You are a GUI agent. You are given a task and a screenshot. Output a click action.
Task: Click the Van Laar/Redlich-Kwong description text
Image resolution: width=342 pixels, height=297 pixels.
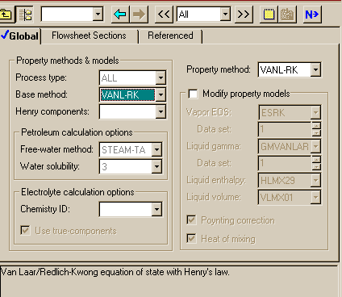tap(115, 272)
